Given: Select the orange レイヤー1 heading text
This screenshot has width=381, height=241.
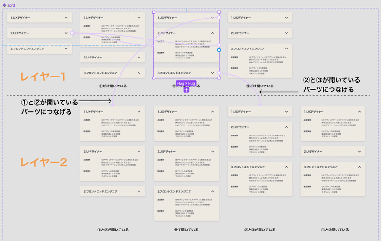Looking at the screenshot, I should click(43, 77).
